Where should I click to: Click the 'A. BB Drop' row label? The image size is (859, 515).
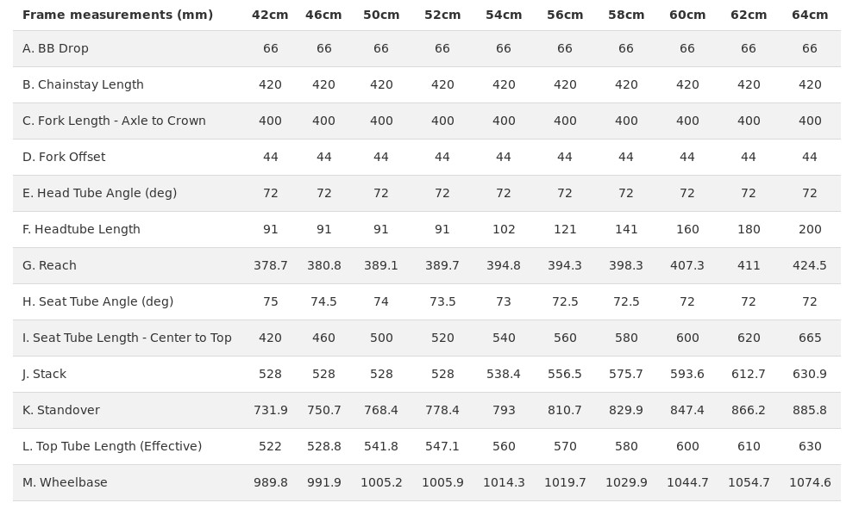[x=55, y=48]
